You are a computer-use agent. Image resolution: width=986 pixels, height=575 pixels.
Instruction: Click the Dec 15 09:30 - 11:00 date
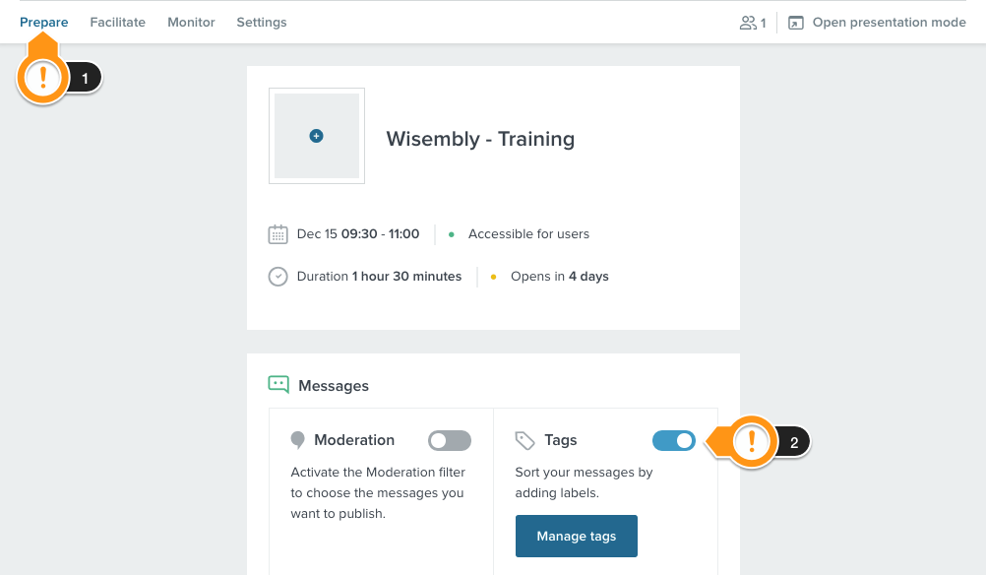[x=358, y=234]
